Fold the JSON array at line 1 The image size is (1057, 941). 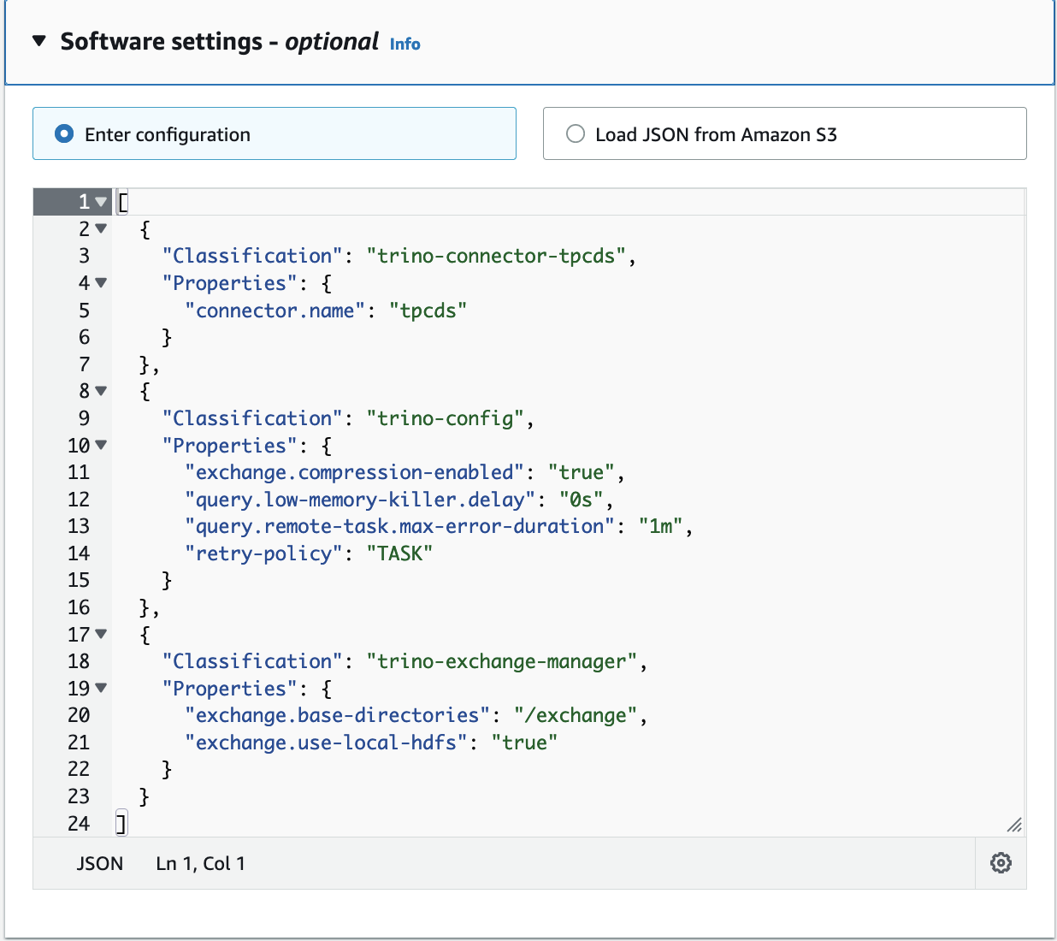pyautogui.click(x=102, y=202)
